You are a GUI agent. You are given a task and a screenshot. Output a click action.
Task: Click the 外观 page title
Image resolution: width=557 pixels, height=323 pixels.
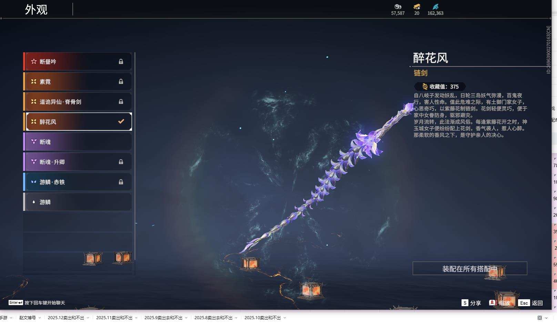[x=36, y=9]
